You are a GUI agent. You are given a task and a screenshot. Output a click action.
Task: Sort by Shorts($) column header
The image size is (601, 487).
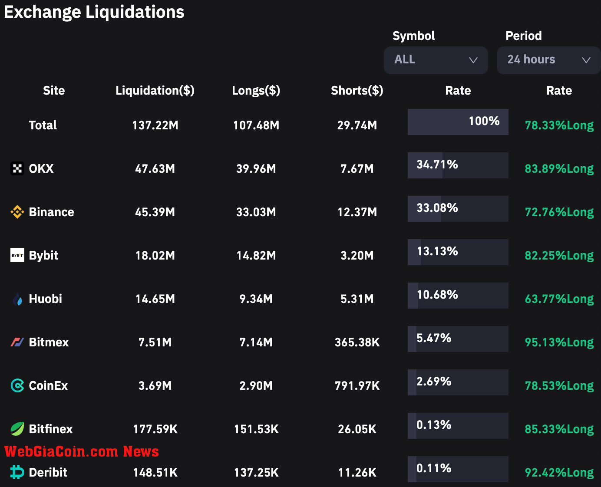click(x=357, y=90)
